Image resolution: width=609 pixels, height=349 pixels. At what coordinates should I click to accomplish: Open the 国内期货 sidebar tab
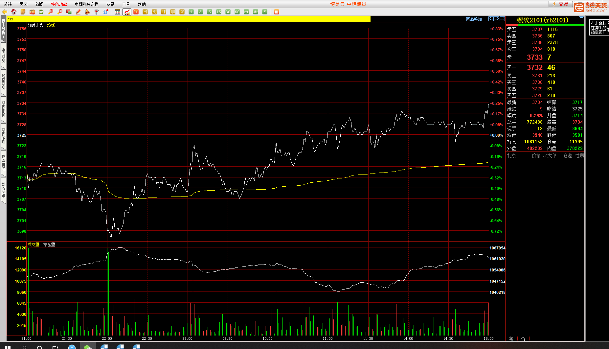click(x=3, y=55)
